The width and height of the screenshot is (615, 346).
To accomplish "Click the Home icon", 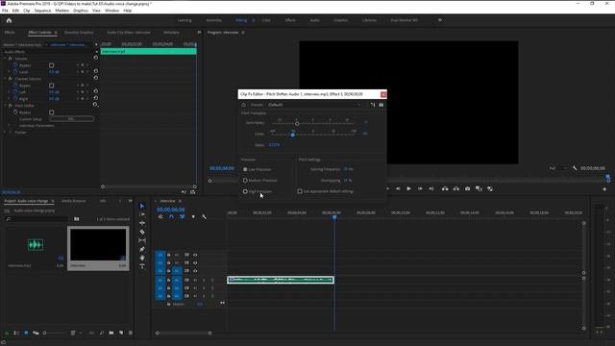I will [x=9, y=20].
